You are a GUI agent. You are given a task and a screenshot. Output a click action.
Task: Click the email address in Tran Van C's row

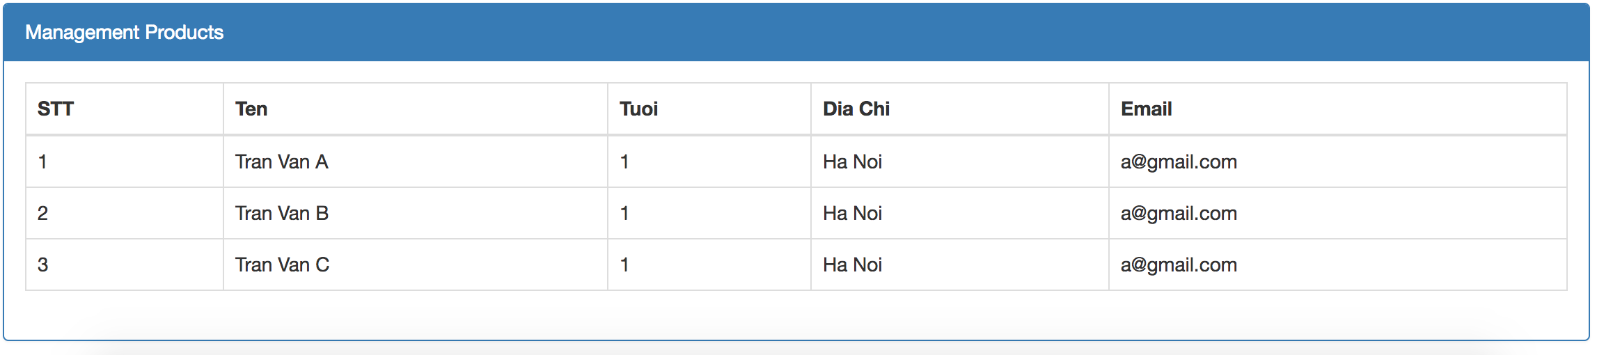point(1178,265)
